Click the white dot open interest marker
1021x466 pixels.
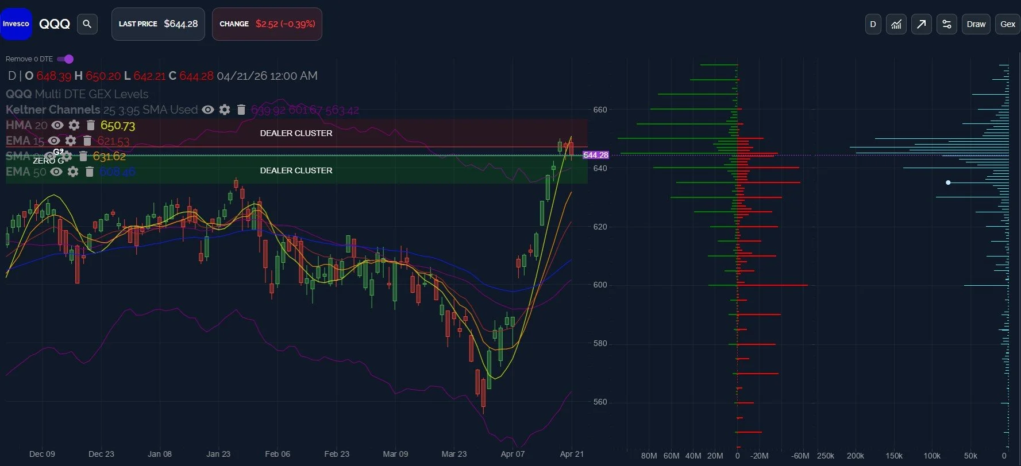pyautogui.click(x=948, y=182)
